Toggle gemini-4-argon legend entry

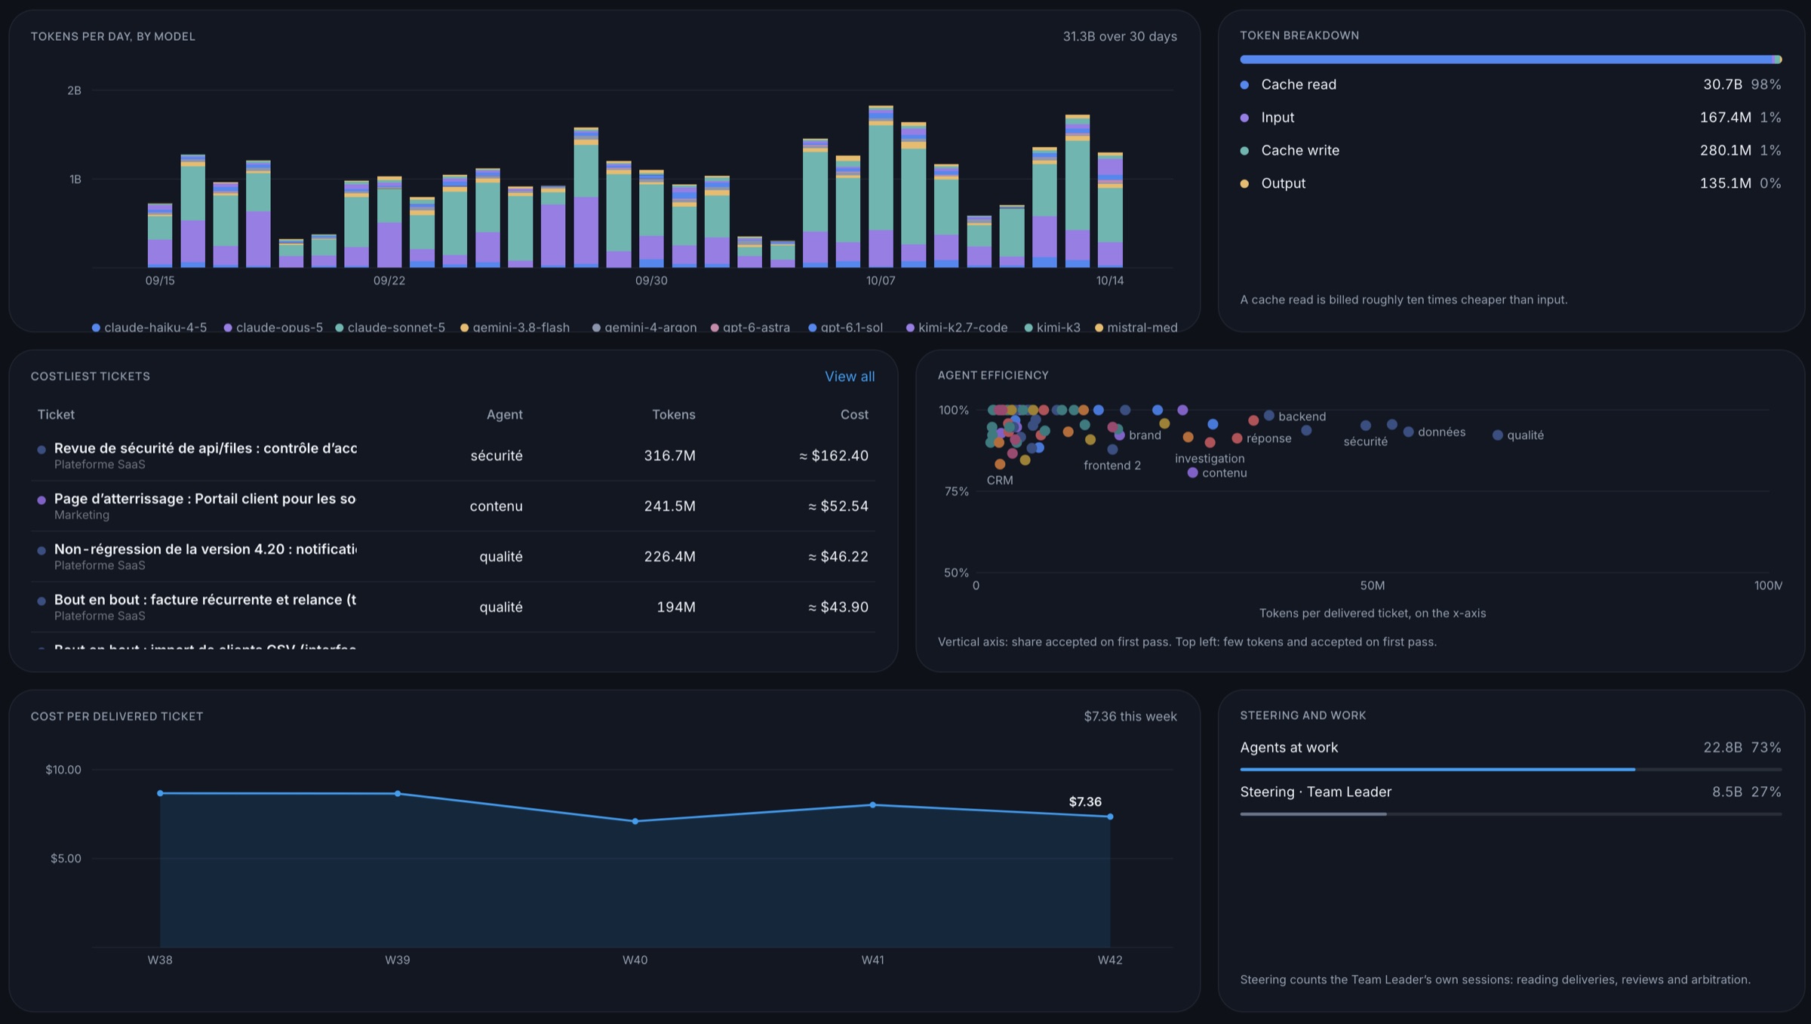pos(644,327)
